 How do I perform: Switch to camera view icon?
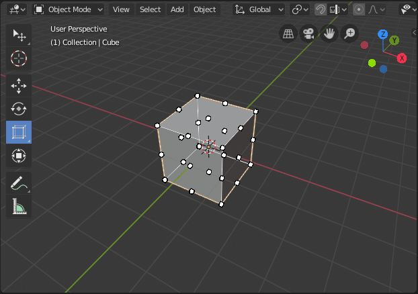(308, 34)
